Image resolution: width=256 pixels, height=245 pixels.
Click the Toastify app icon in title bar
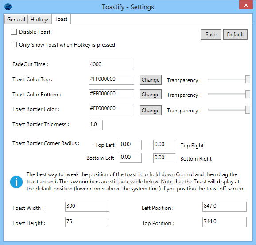[x=8, y=7]
